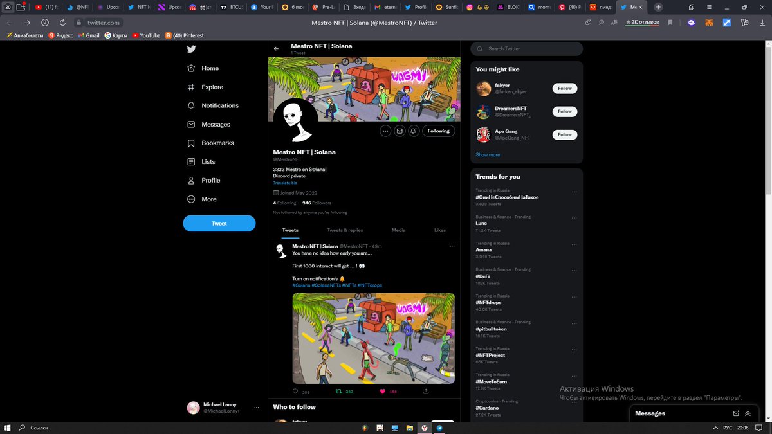Click Show more under You might like

pyautogui.click(x=488, y=155)
